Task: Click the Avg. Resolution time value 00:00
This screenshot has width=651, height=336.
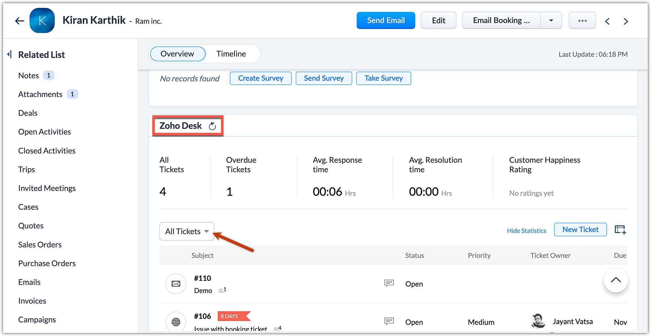Action: pyautogui.click(x=424, y=191)
